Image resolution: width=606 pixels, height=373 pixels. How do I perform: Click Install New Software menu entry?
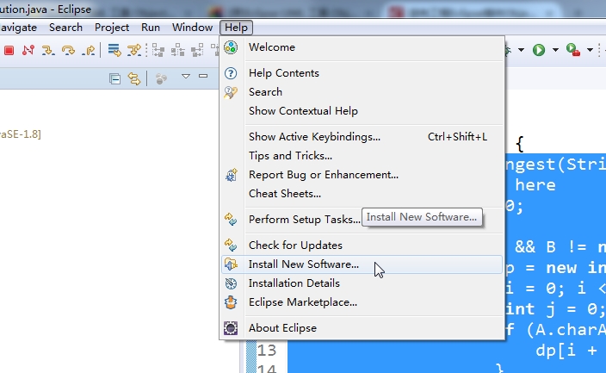click(362, 264)
